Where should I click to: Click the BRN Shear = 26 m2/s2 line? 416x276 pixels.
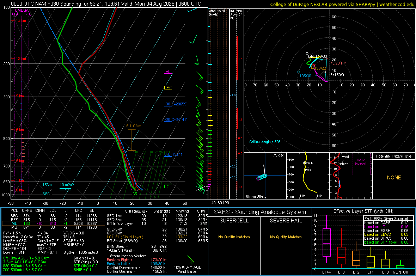137,246
